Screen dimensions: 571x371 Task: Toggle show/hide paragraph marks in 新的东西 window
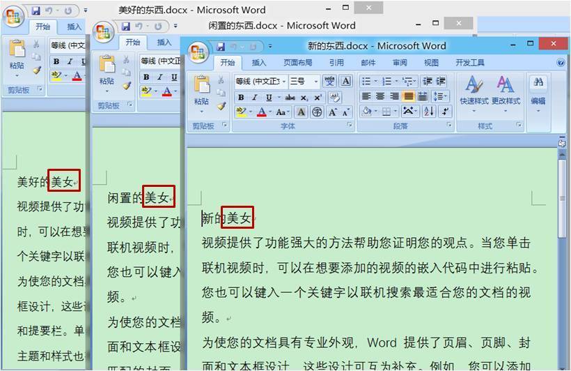click(445, 112)
